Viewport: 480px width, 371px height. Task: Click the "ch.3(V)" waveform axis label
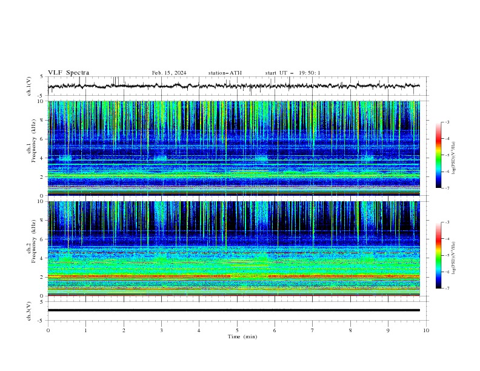29,311
